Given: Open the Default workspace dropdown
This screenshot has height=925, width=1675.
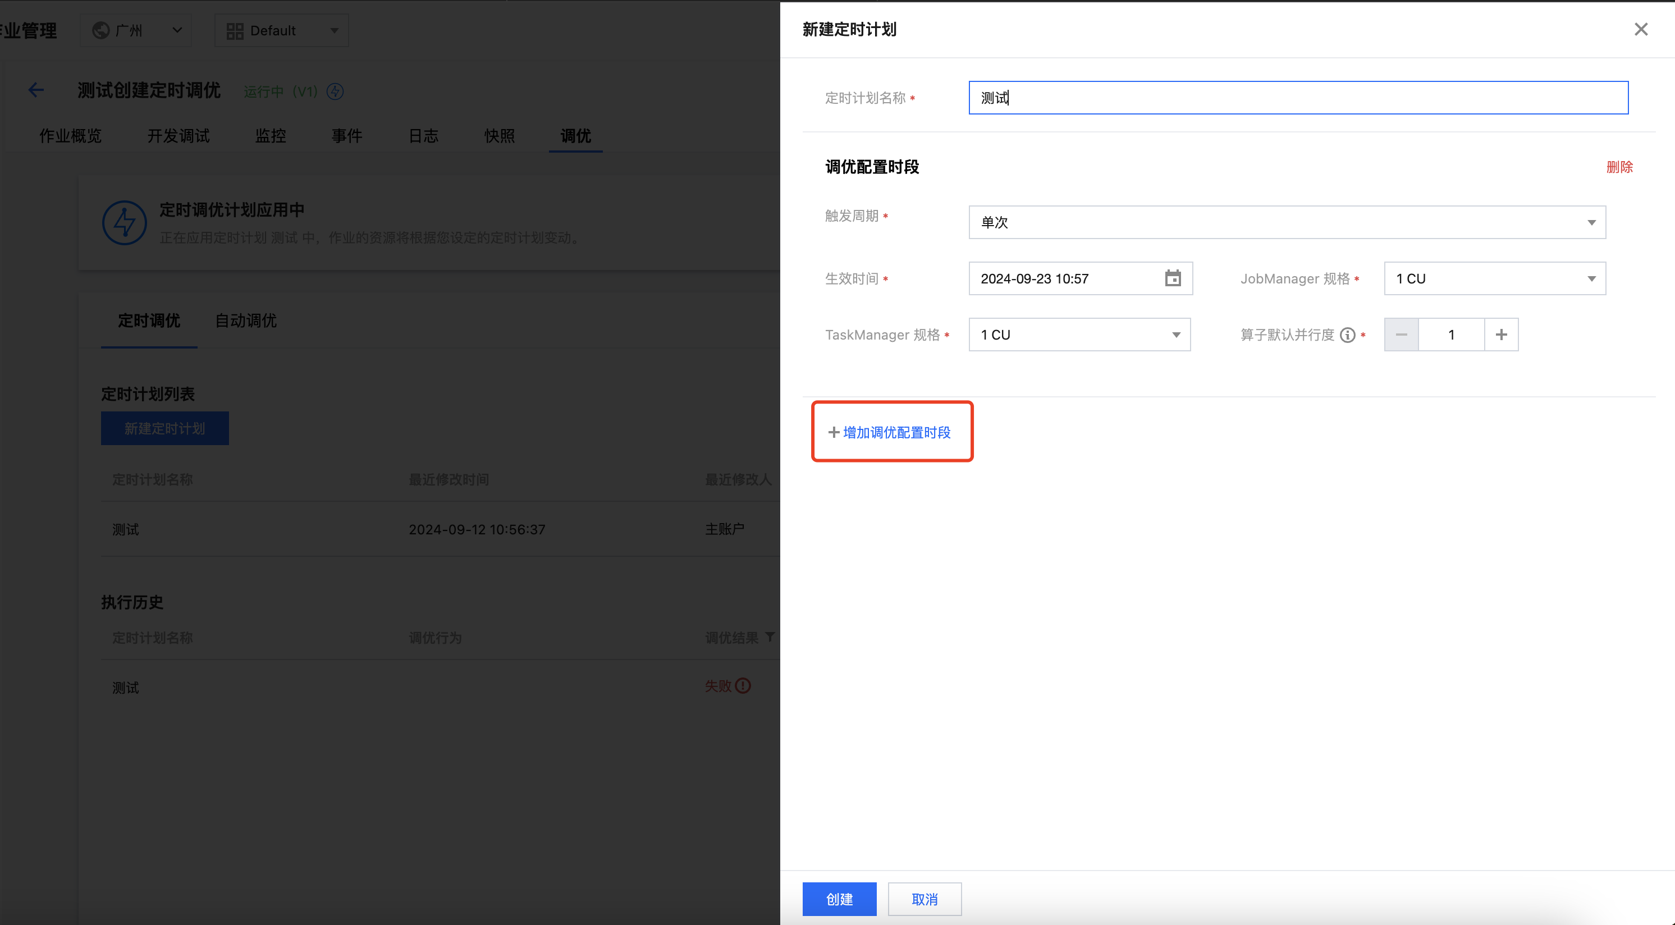Looking at the screenshot, I should tap(282, 30).
